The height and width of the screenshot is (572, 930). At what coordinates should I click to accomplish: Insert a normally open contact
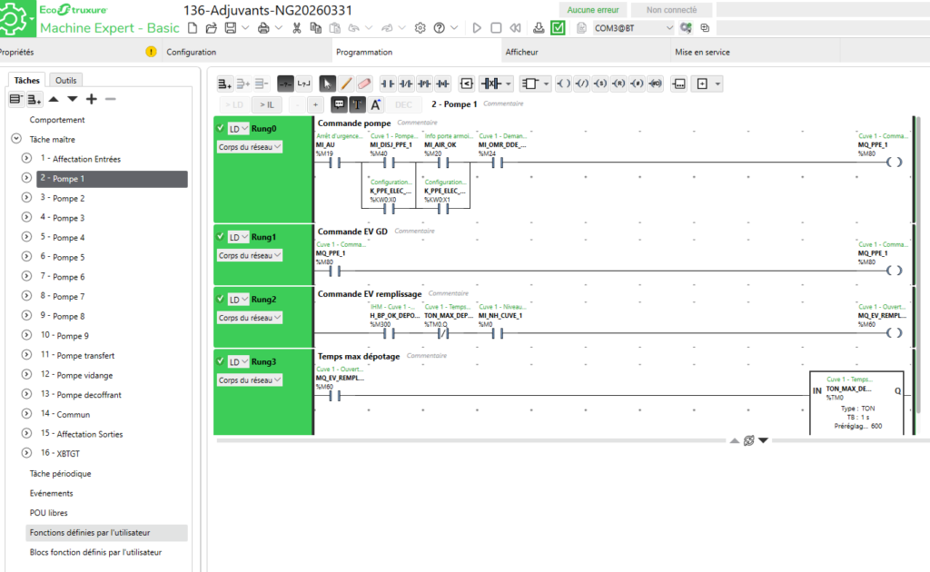(388, 84)
